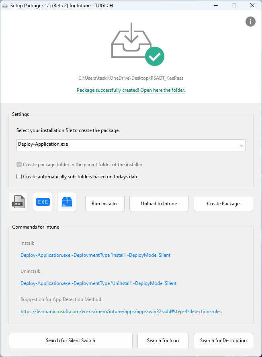Select the EXE installer type icon

(x=43, y=202)
